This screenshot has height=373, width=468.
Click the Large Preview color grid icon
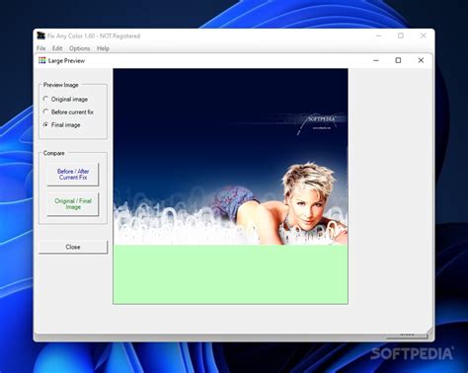click(x=42, y=60)
